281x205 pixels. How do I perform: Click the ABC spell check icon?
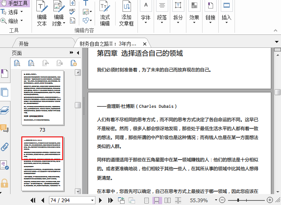pyautogui.click(x=72, y=12)
